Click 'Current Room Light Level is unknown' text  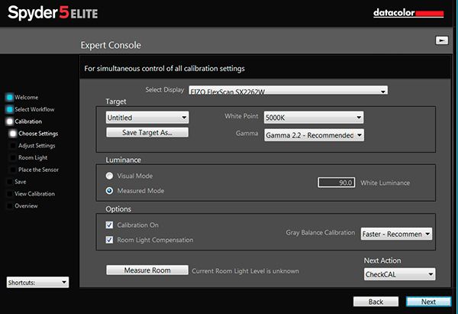point(245,271)
